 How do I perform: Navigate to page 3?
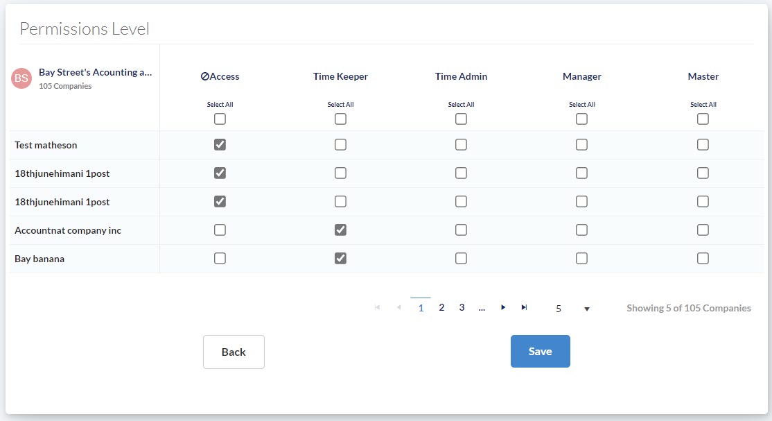tap(462, 307)
